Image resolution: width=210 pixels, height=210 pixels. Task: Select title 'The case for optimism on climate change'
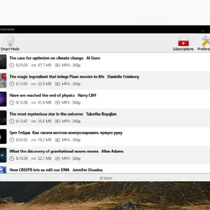[47, 58]
